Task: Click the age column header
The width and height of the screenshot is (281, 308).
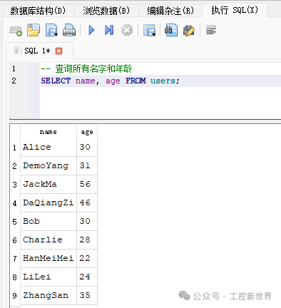Action: point(87,132)
